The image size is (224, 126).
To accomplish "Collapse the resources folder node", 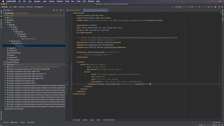I will (10, 41).
